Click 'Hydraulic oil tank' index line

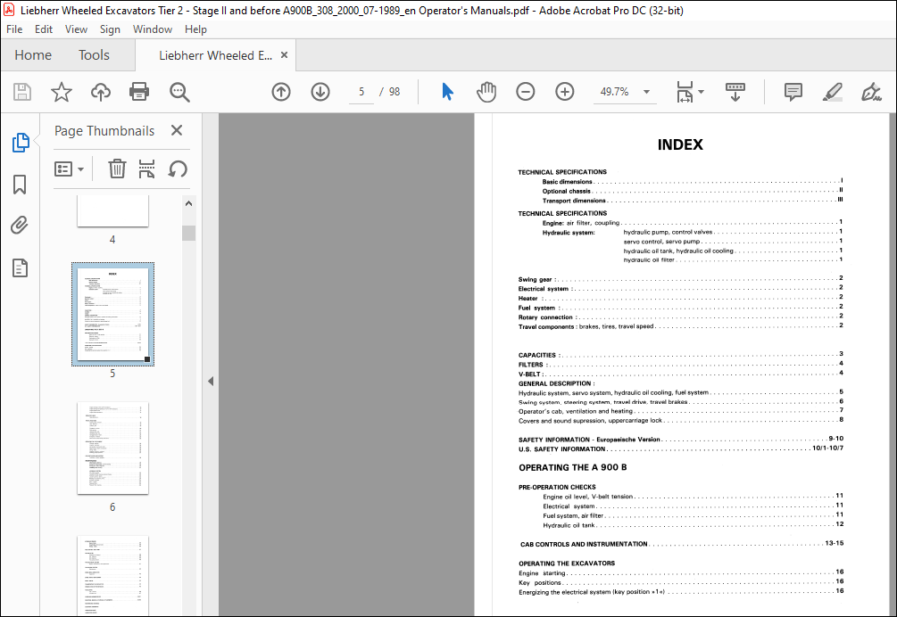(693, 525)
